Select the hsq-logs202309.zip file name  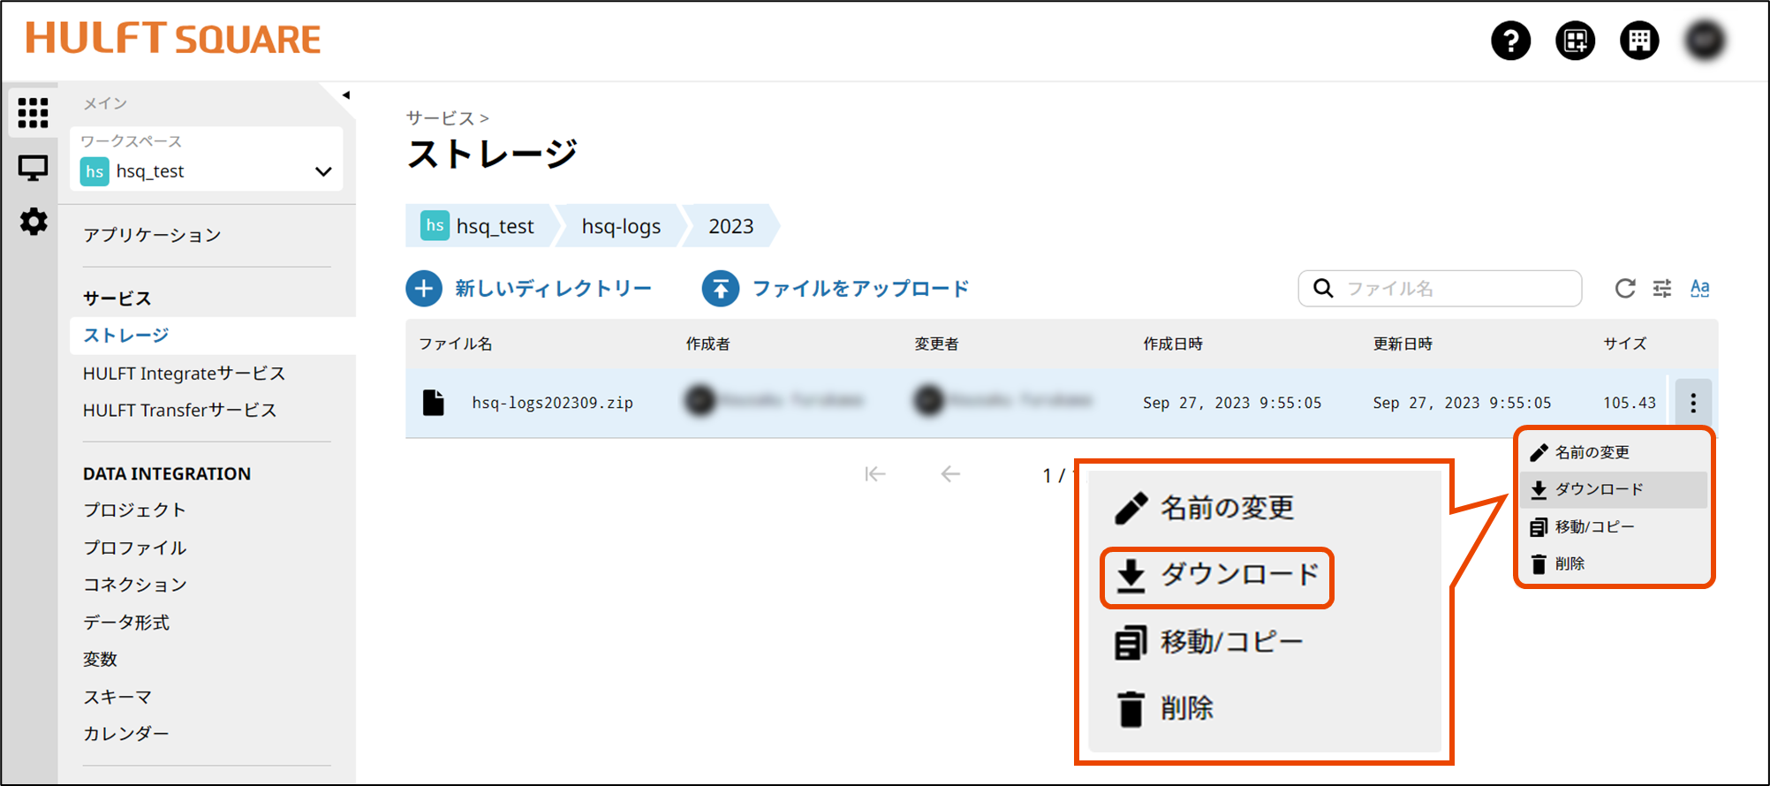(x=552, y=403)
